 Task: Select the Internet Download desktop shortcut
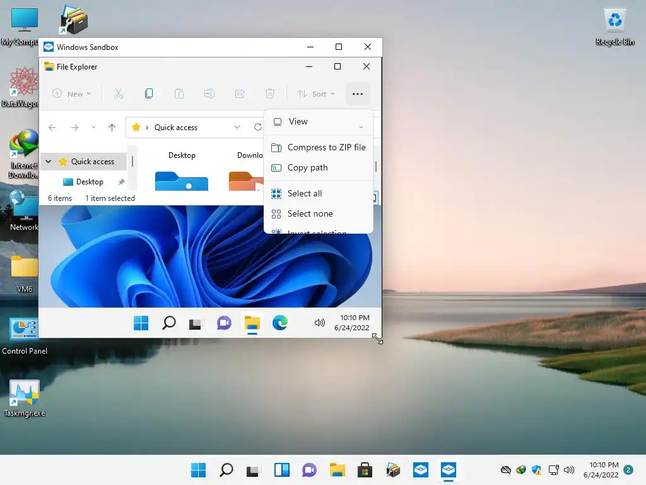pos(23,154)
